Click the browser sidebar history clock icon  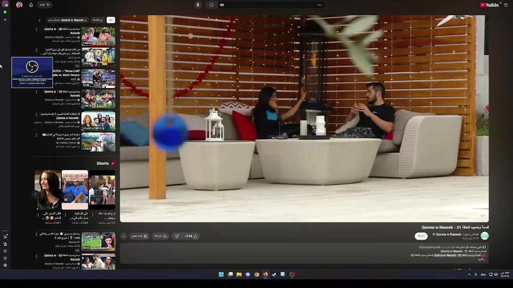pyautogui.click(x=5, y=251)
